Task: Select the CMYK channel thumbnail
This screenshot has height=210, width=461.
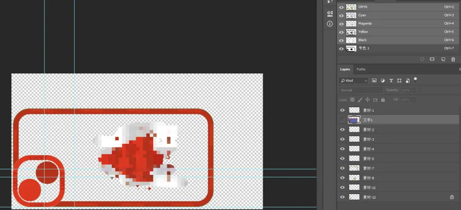Action: (351, 7)
